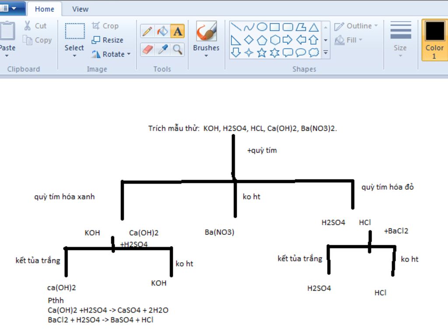Choose the Oval shape

(262, 27)
